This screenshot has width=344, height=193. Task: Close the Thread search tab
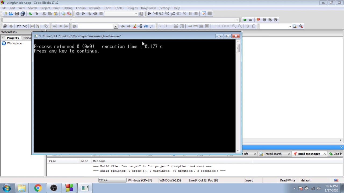(x=289, y=154)
